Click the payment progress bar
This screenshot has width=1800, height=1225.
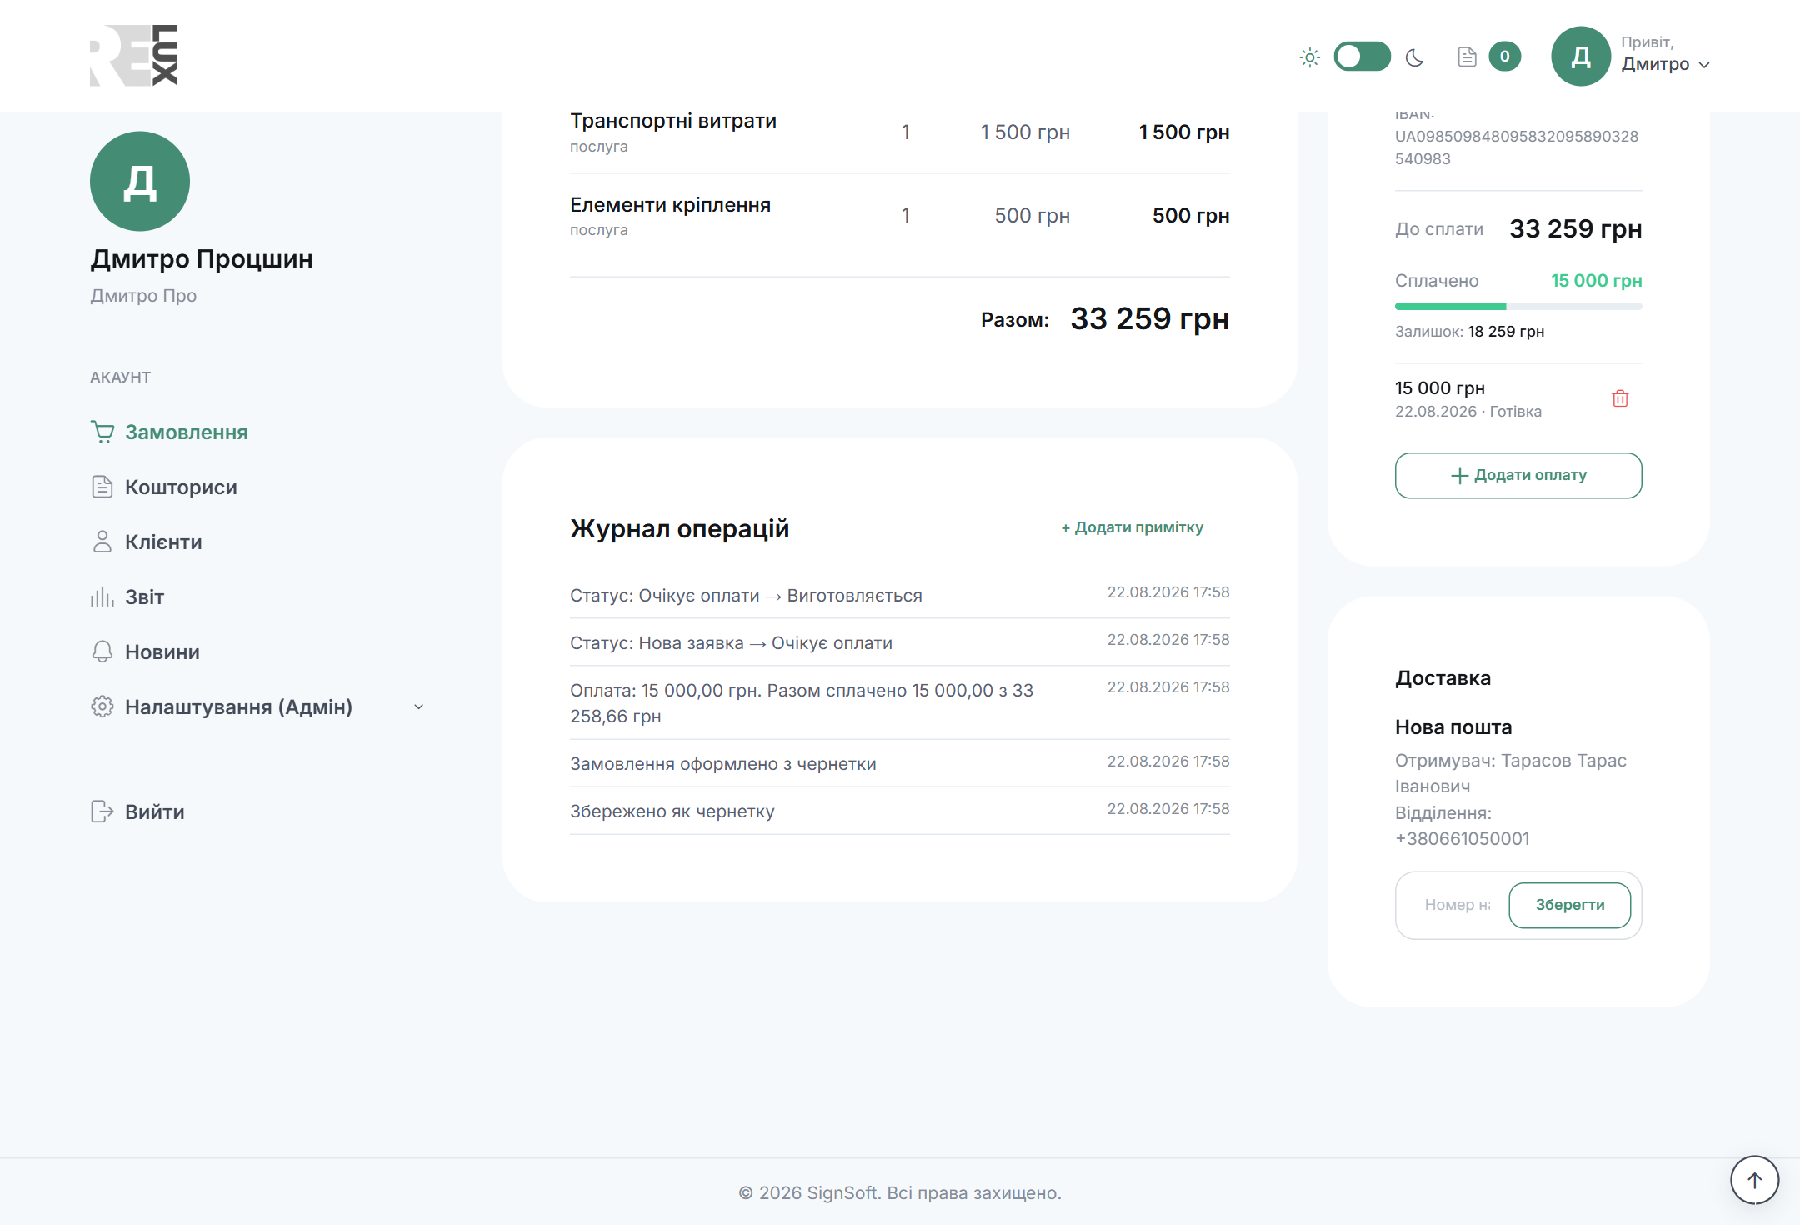[x=1518, y=307]
